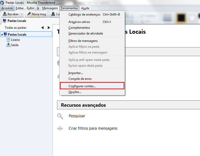Screen dimensions: 200x156
Task: Collapse the Pastas Locais tree node
Action: (x=2, y=35)
